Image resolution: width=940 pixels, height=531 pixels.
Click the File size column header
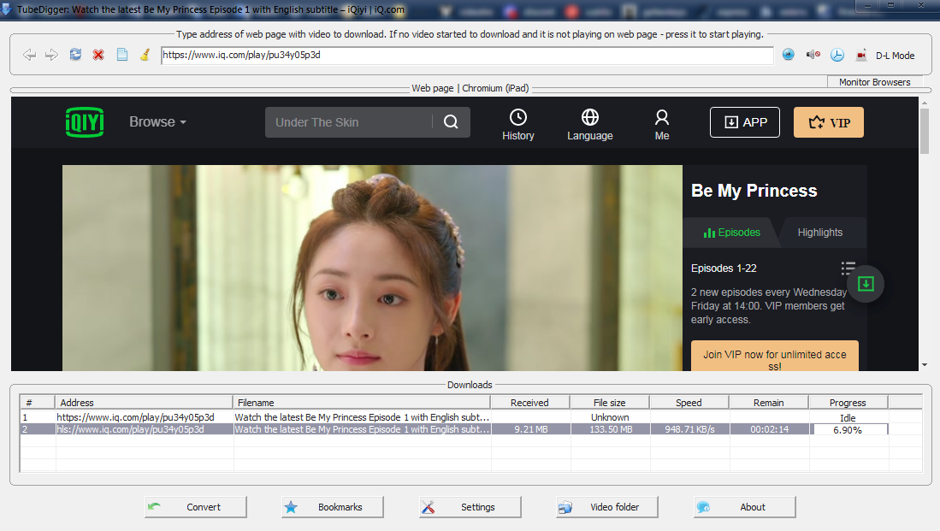click(610, 403)
